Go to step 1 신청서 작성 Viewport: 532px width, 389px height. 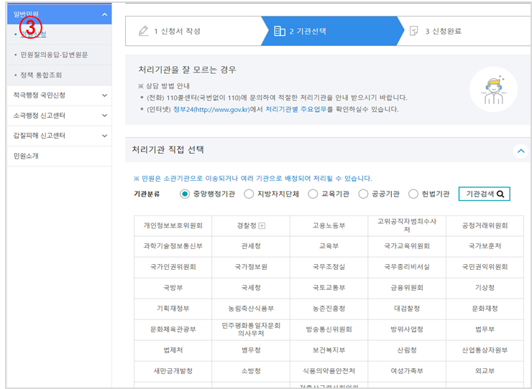pyautogui.click(x=193, y=31)
